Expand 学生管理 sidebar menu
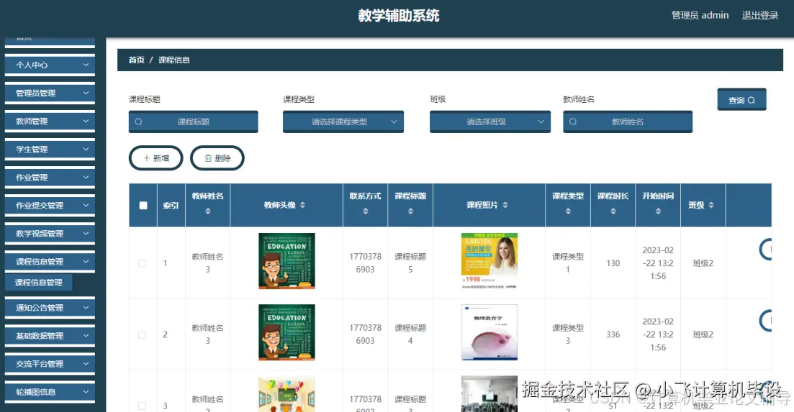 click(50, 149)
